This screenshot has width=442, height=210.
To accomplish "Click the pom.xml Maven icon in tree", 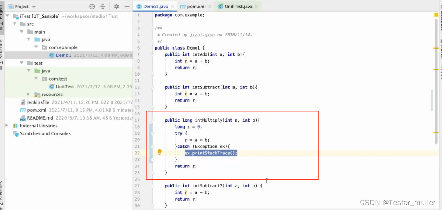I will 23,110.
